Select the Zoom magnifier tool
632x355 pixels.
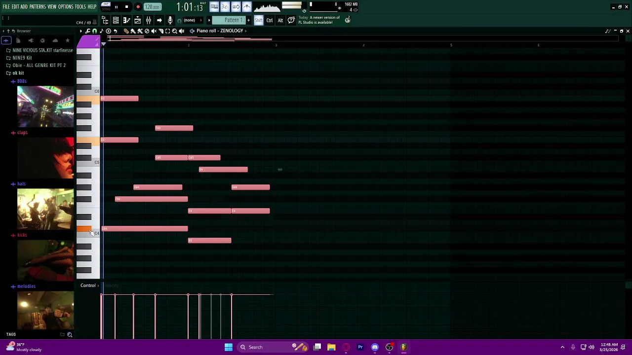(174, 31)
